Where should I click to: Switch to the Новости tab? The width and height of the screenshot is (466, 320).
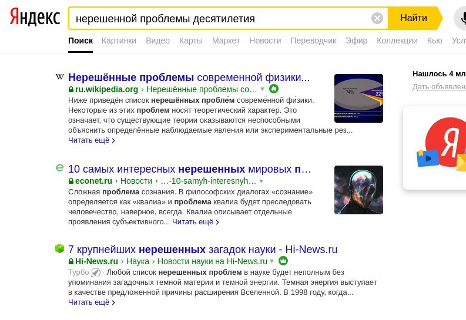(x=265, y=41)
